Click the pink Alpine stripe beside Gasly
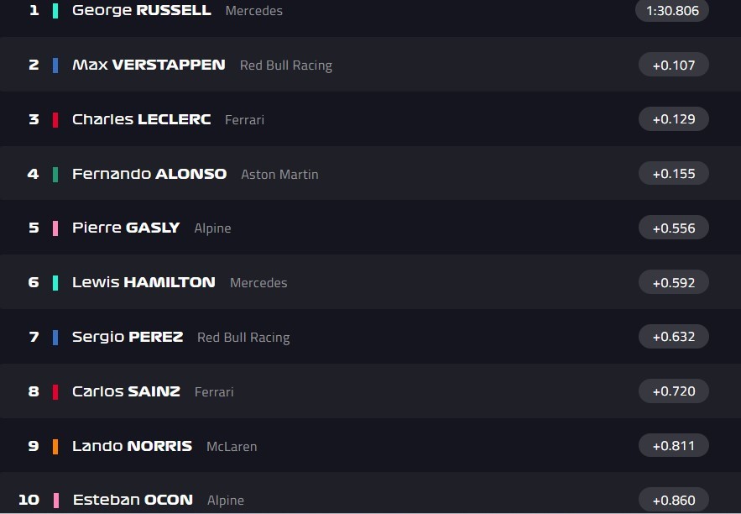 [x=55, y=228]
